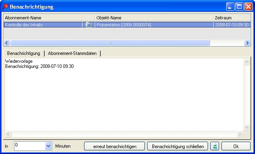Click the Objekt-Name column header
This screenshot has height=154, width=255.
[x=154, y=18]
